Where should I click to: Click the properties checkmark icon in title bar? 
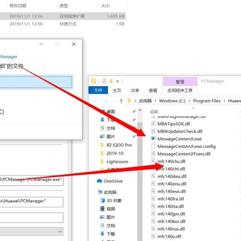click(x=104, y=81)
